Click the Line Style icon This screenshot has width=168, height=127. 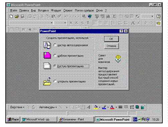[120, 107]
